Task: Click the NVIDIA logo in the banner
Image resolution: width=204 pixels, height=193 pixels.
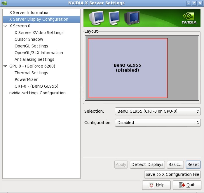Action: [189, 18]
